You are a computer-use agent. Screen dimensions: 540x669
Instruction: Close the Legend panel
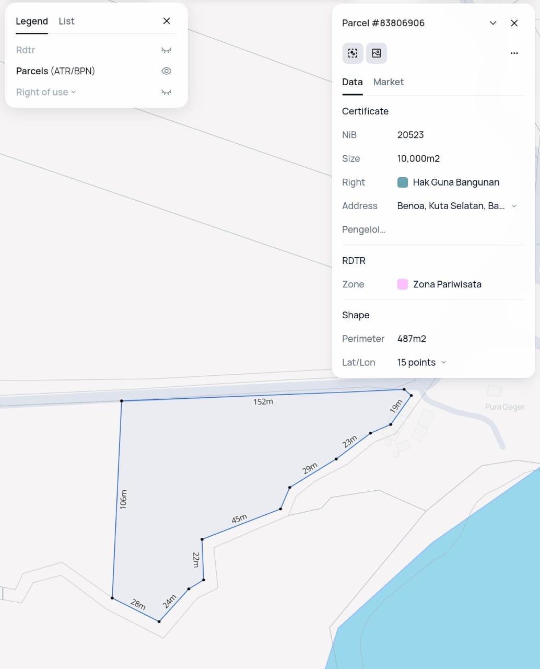pyautogui.click(x=167, y=21)
